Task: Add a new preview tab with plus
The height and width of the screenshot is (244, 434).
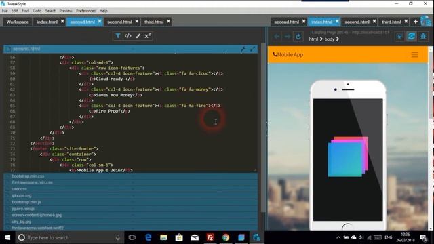Action: [416, 22]
